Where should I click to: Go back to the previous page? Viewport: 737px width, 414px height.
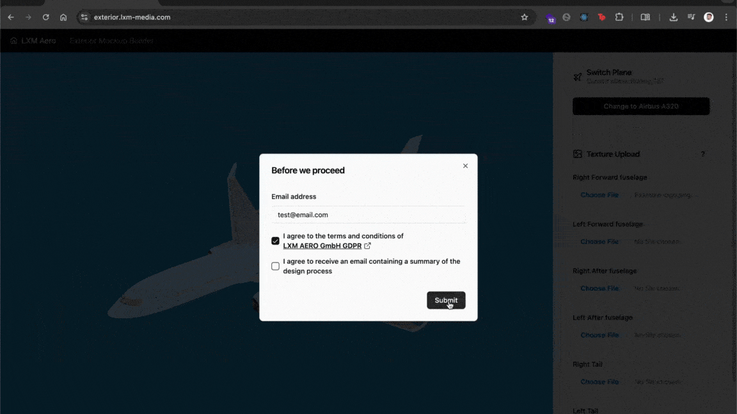11,17
